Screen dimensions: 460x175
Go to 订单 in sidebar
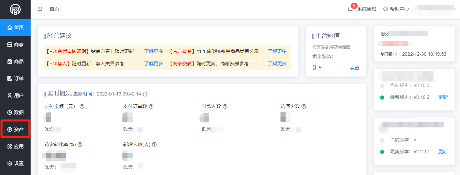pos(15,78)
